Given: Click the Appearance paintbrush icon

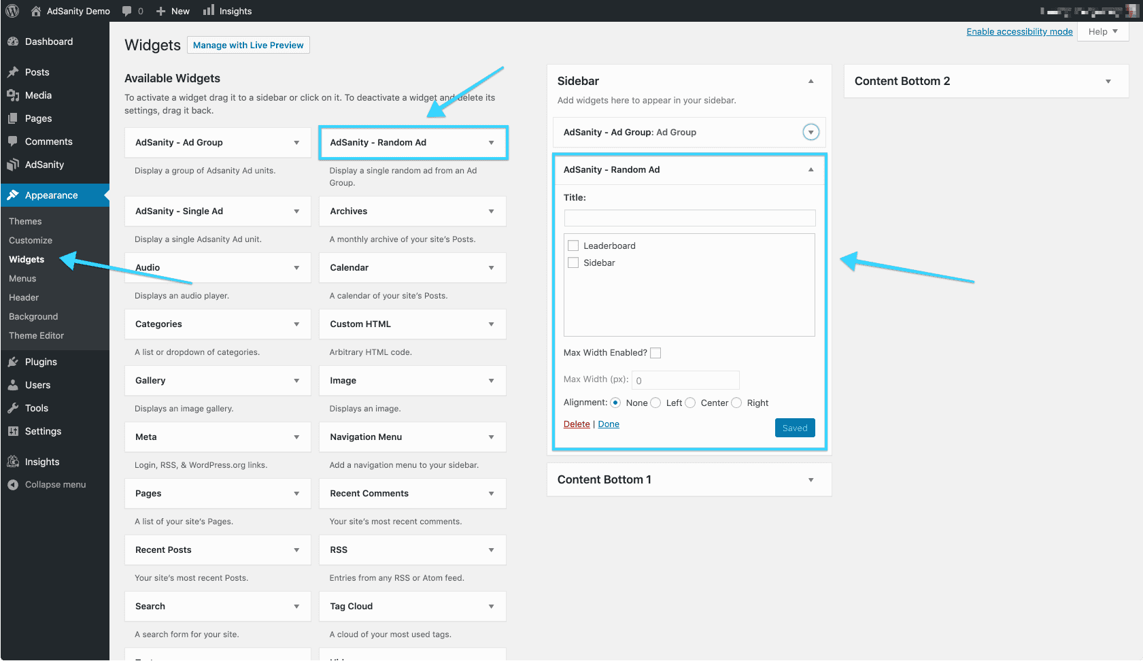Looking at the screenshot, I should 13,195.
